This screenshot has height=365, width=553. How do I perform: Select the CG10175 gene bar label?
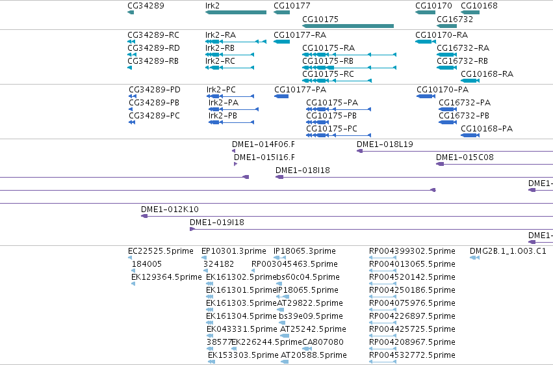tap(320, 19)
